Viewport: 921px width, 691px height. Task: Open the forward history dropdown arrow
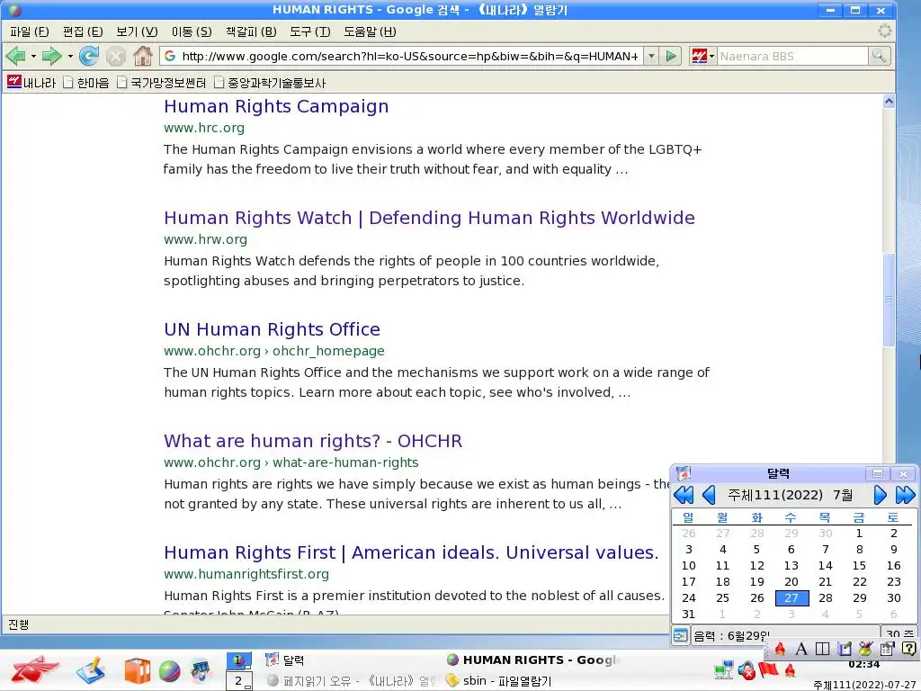[70, 57]
